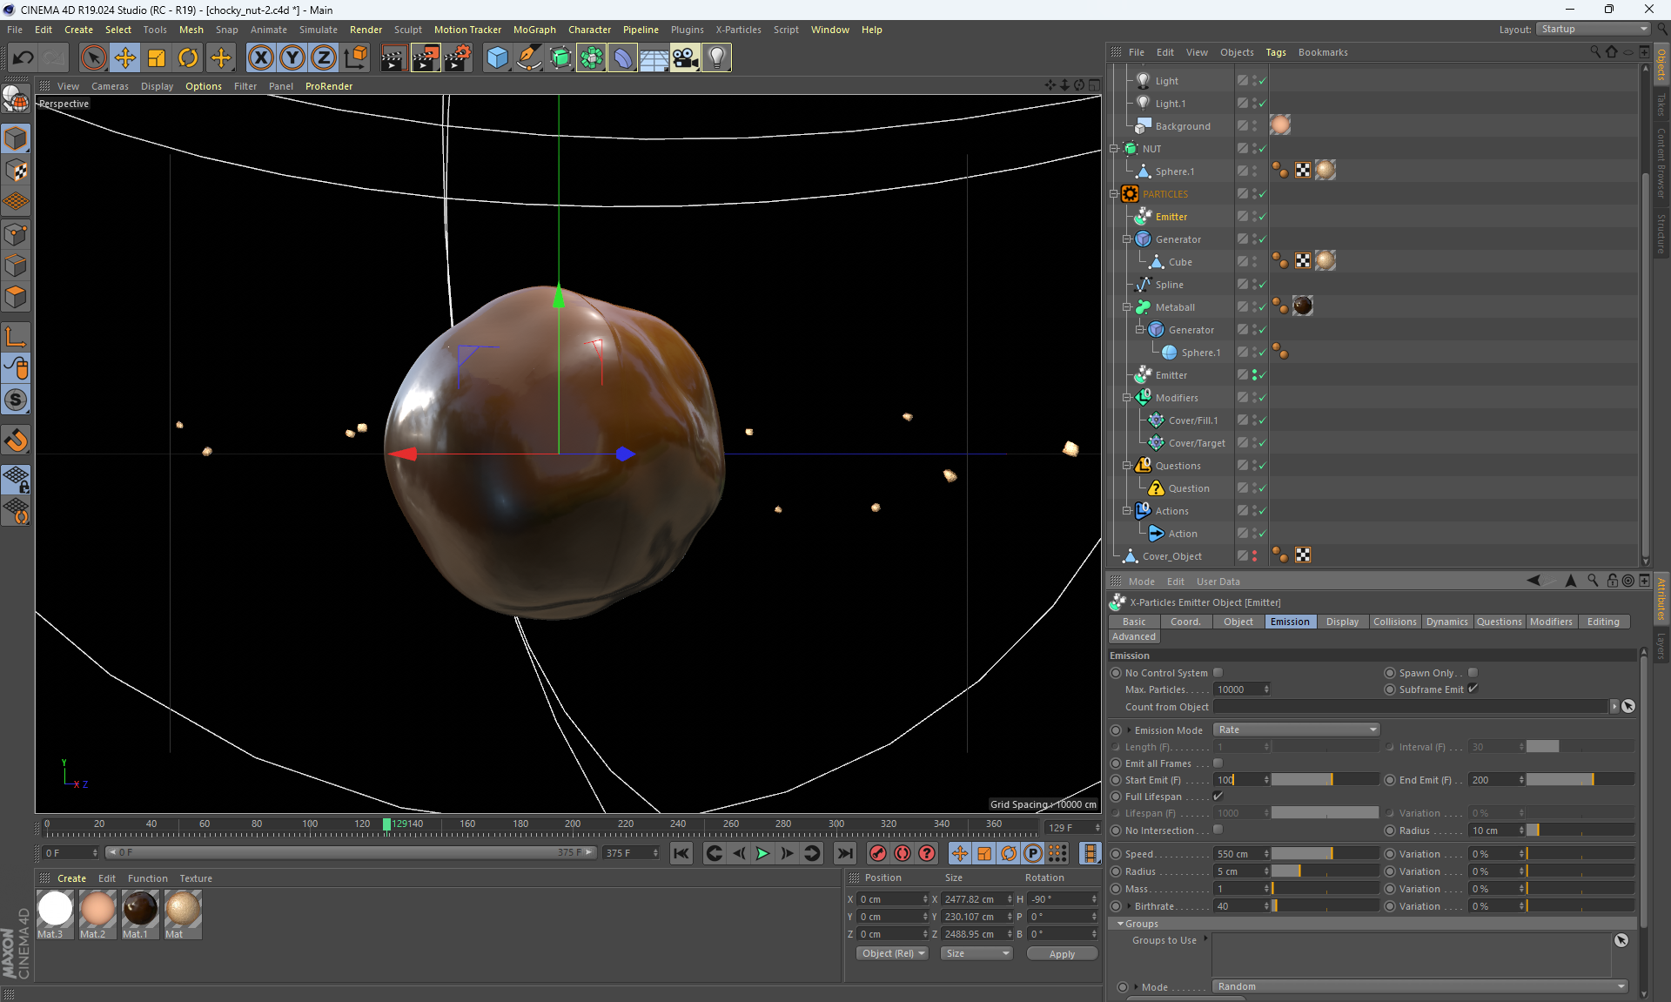The height and width of the screenshot is (1002, 1671).
Task: Select the Rotate tool icon
Action: tap(188, 58)
